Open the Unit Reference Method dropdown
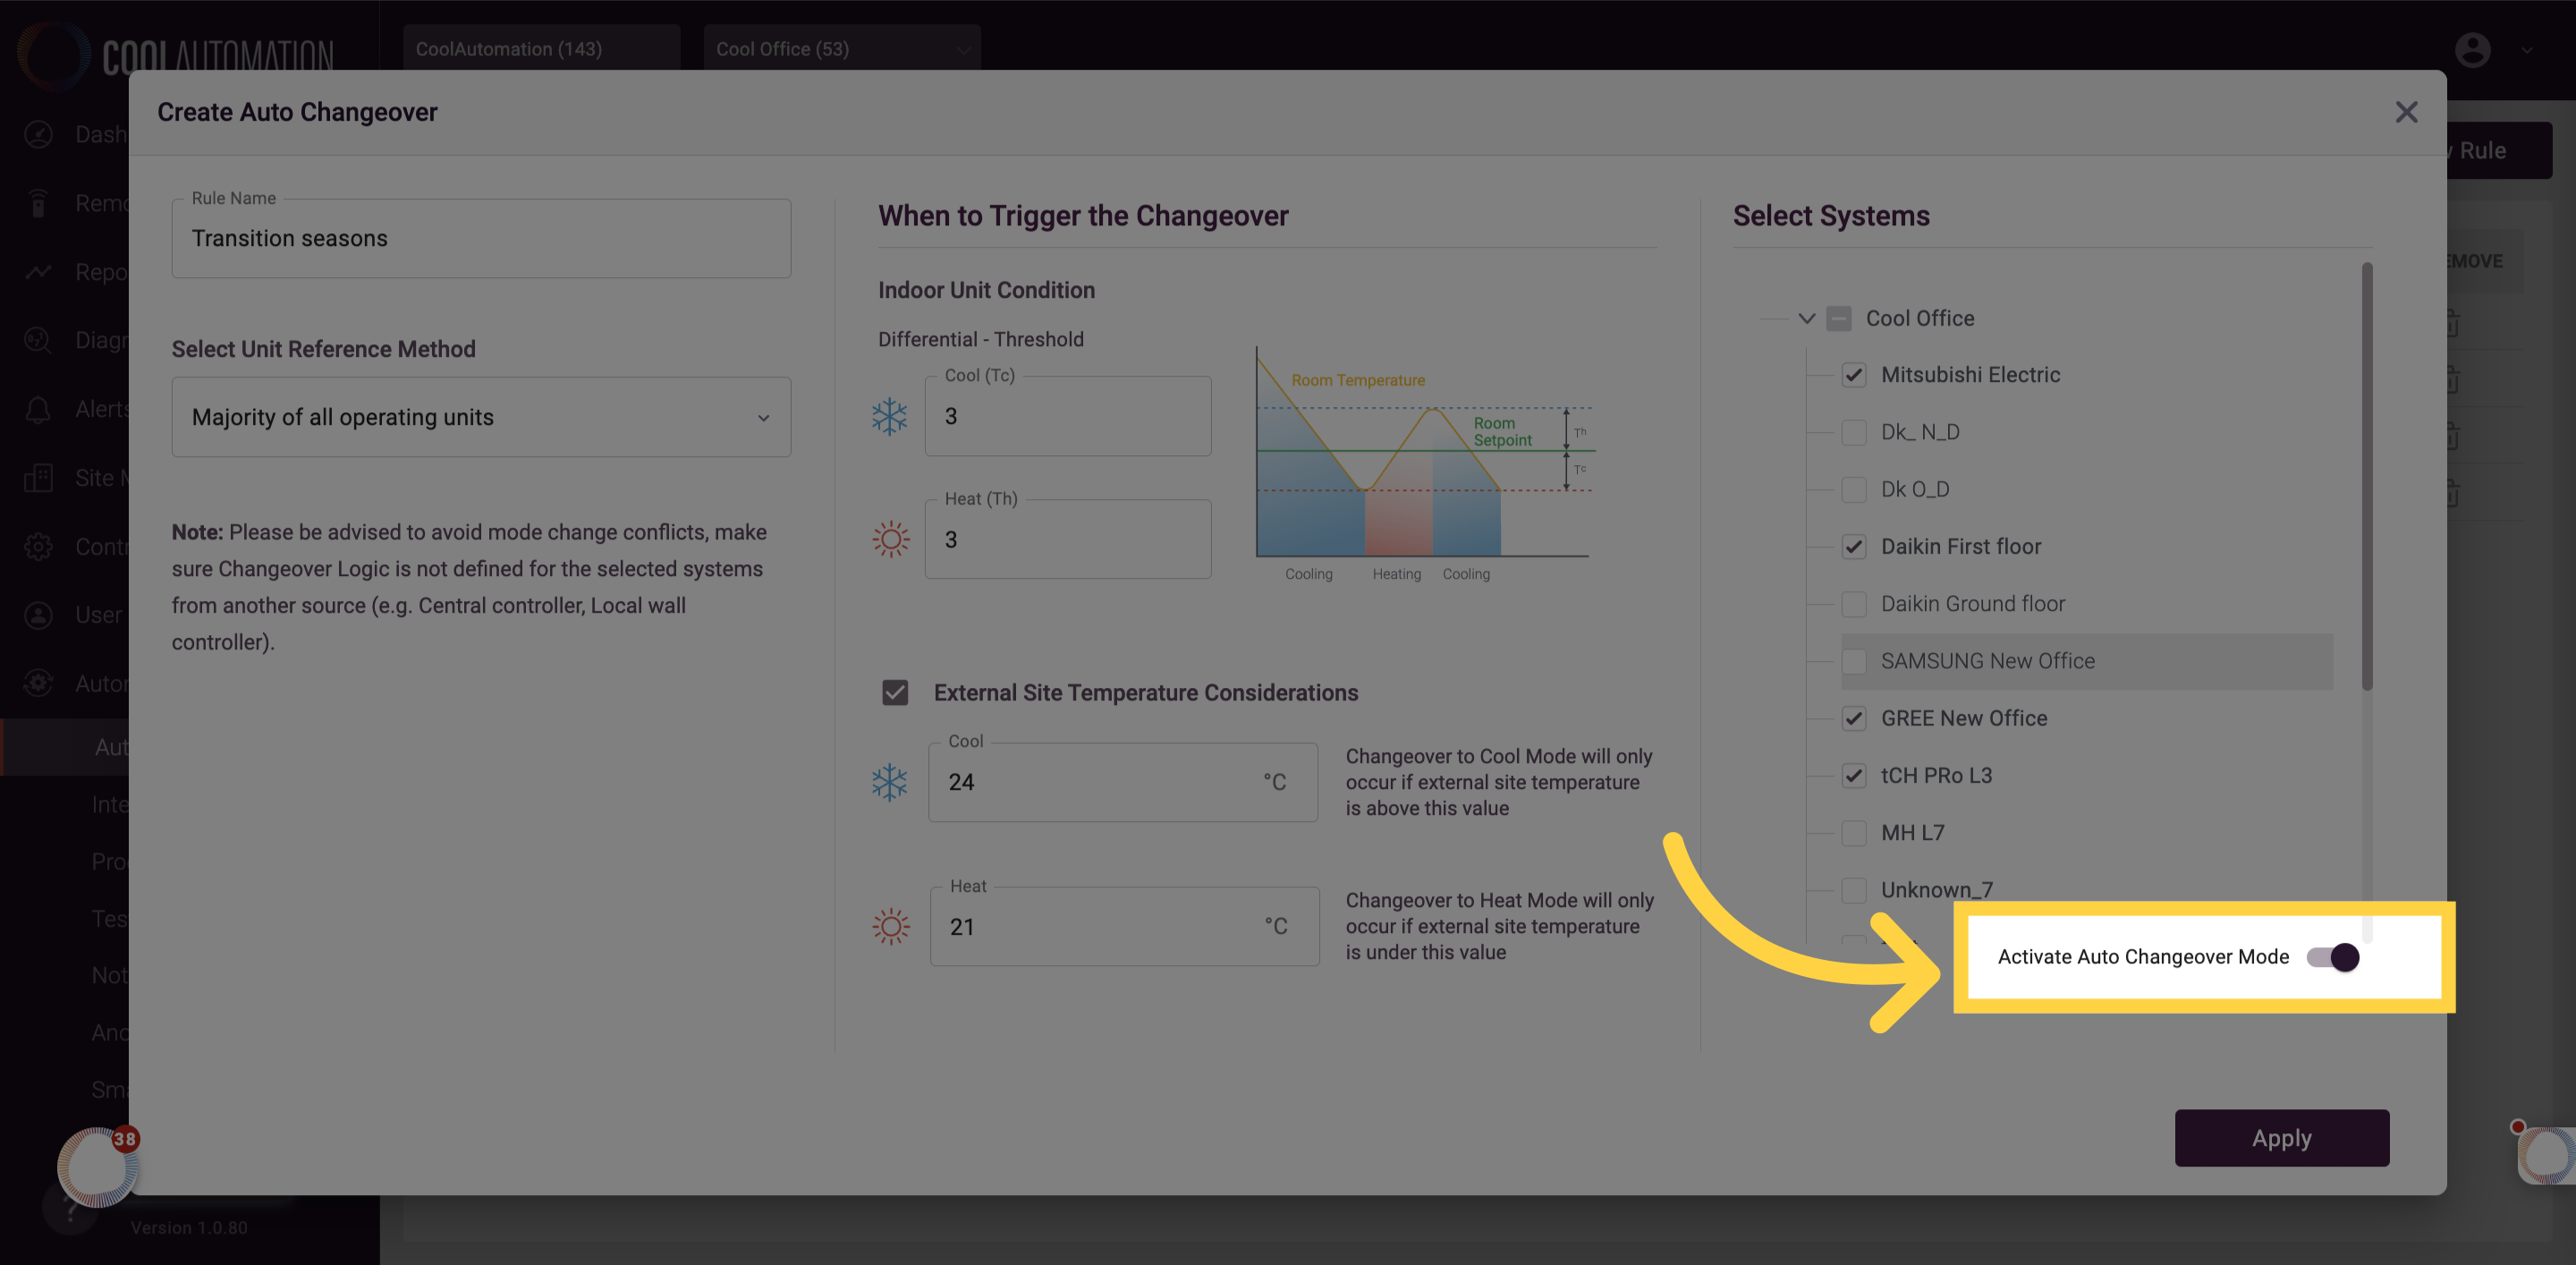This screenshot has height=1265, width=2576. pos(481,417)
